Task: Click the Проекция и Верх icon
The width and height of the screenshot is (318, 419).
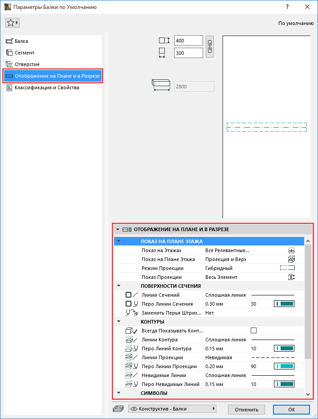Action: click(291, 259)
